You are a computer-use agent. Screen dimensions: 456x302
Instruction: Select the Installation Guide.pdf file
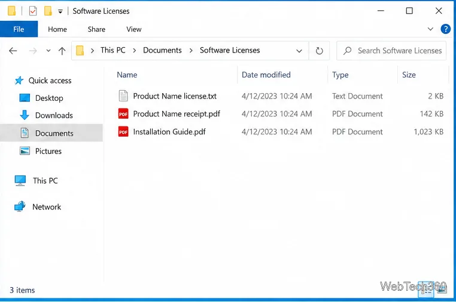point(169,132)
